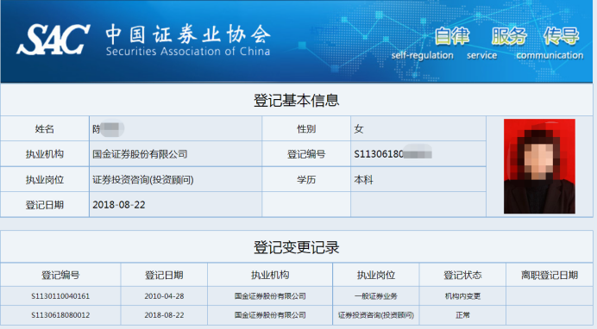The width and height of the screenshot is (597, 329).
Task: Click the 正常 status cell
Action: [x=462, y=315]
